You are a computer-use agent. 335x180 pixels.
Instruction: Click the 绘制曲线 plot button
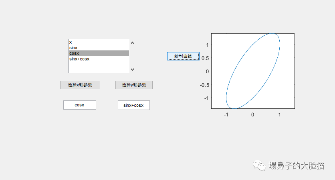pos(183,56)
